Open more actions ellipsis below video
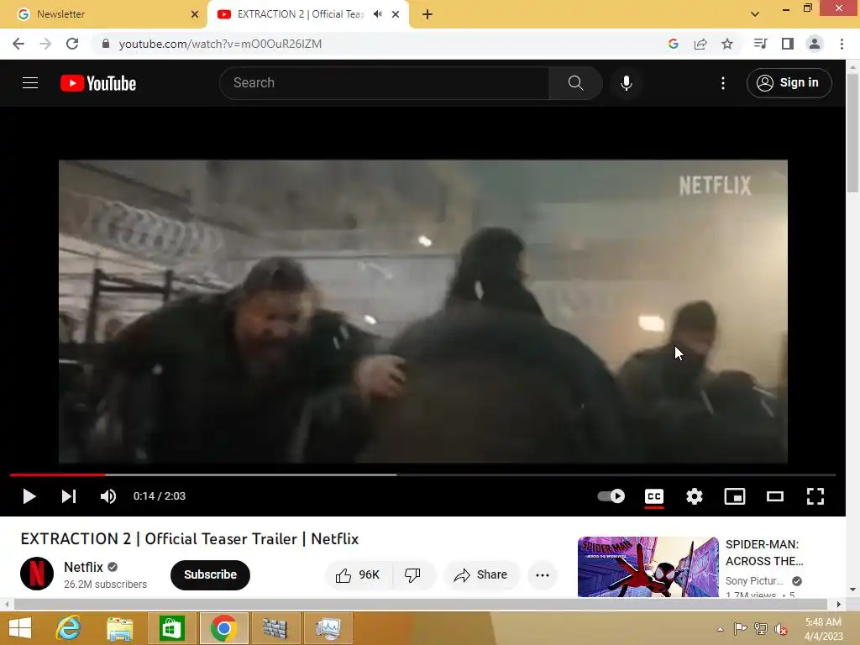This screenshot has width=860, height=645. click(x=543, y=574)
